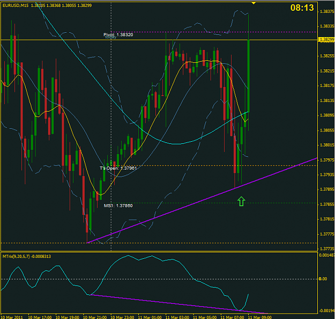
Task: Click the orange dashed T's Open level line
Action: click(214, 166)
